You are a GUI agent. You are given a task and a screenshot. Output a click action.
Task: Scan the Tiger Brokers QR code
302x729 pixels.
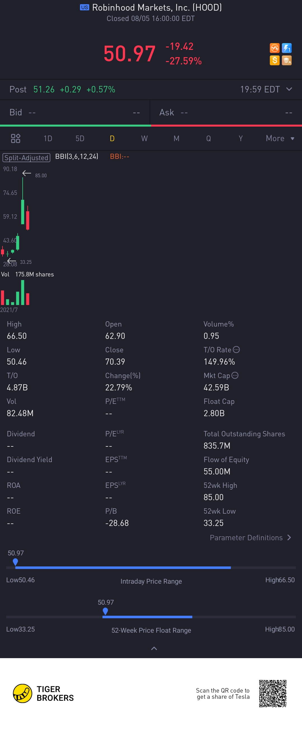(273, 693)
